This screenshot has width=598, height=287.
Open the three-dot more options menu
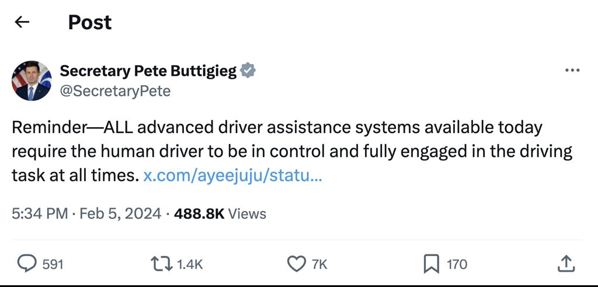(x=572, y=71)
